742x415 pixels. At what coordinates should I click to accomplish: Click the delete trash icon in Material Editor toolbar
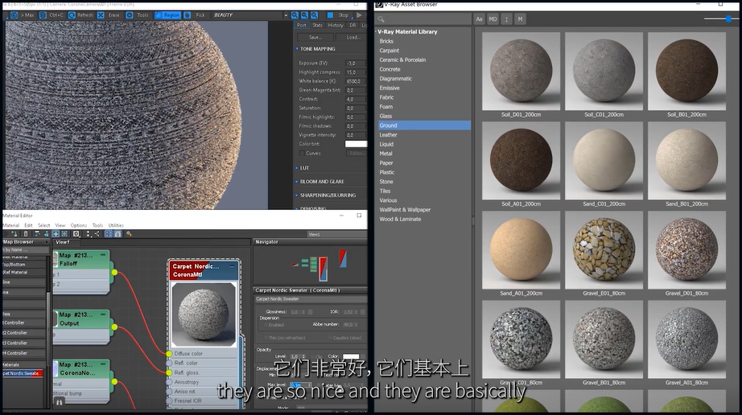(26, 233)
